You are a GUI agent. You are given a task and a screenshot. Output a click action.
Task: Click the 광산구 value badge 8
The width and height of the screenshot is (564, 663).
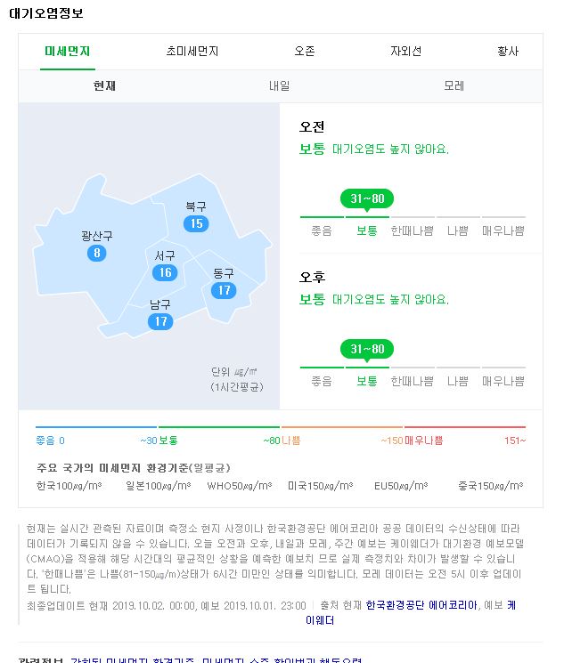(x=96, y=253)
